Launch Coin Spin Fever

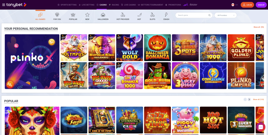click(74, 120)
